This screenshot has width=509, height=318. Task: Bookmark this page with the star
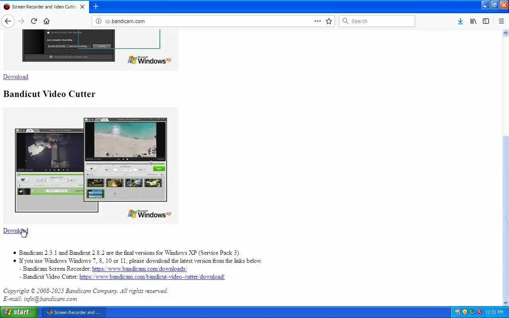(x=329, y=21)
